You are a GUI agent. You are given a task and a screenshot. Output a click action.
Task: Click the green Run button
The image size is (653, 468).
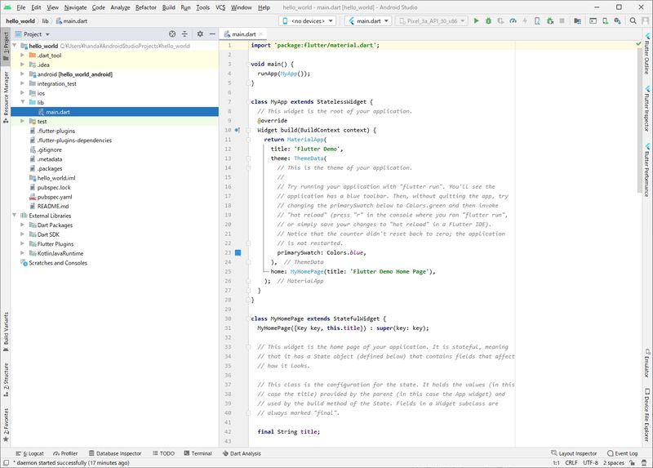(x=477, y=20)
